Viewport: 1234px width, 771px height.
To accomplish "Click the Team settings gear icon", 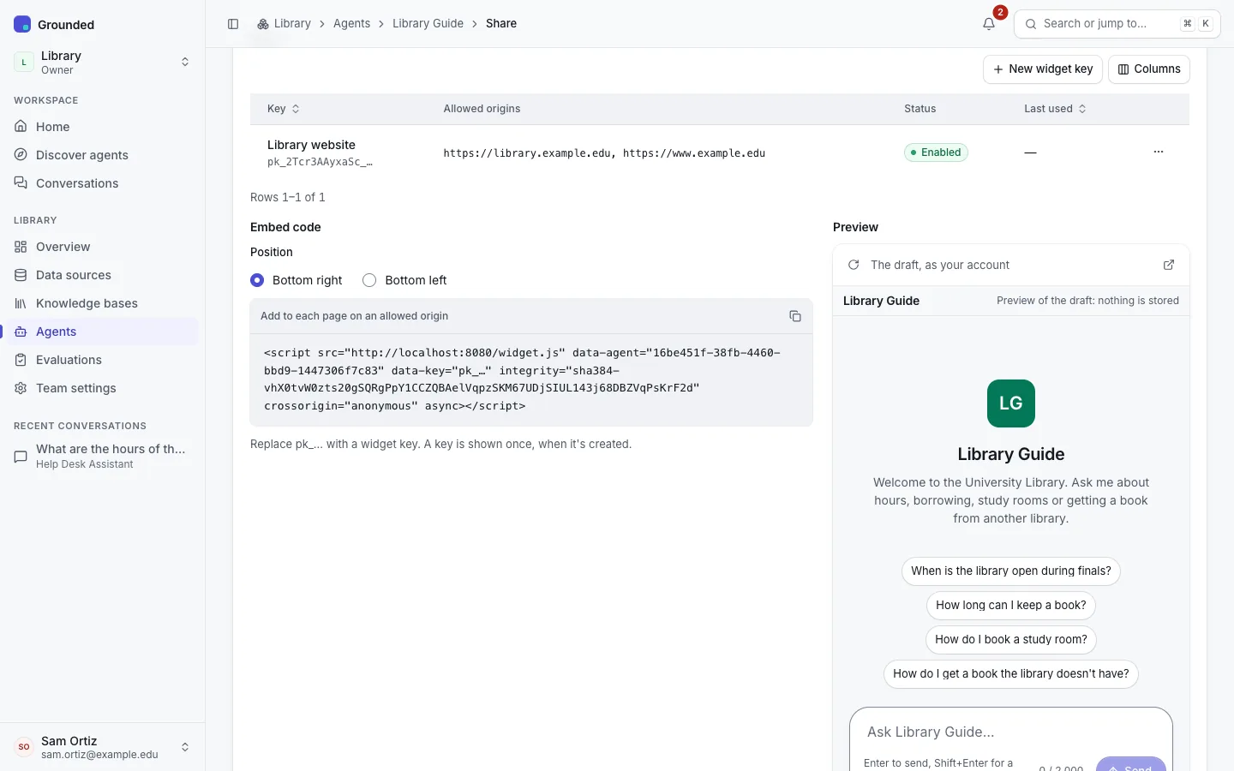I will click(21, 388).
